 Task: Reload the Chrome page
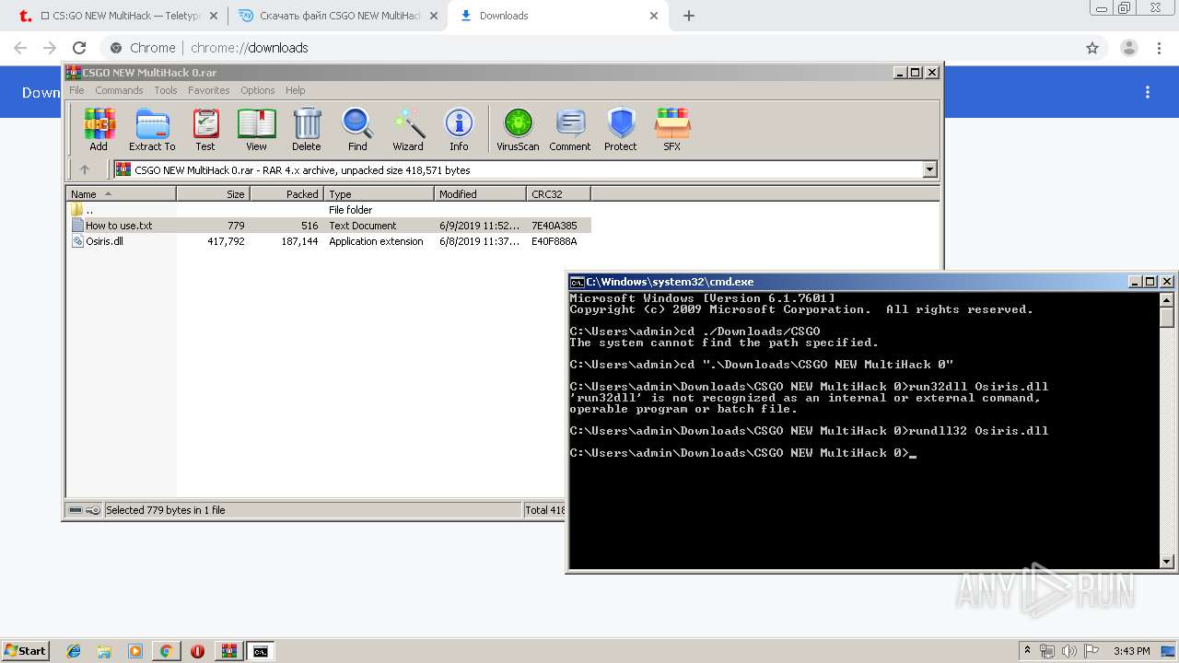[79, 48]
